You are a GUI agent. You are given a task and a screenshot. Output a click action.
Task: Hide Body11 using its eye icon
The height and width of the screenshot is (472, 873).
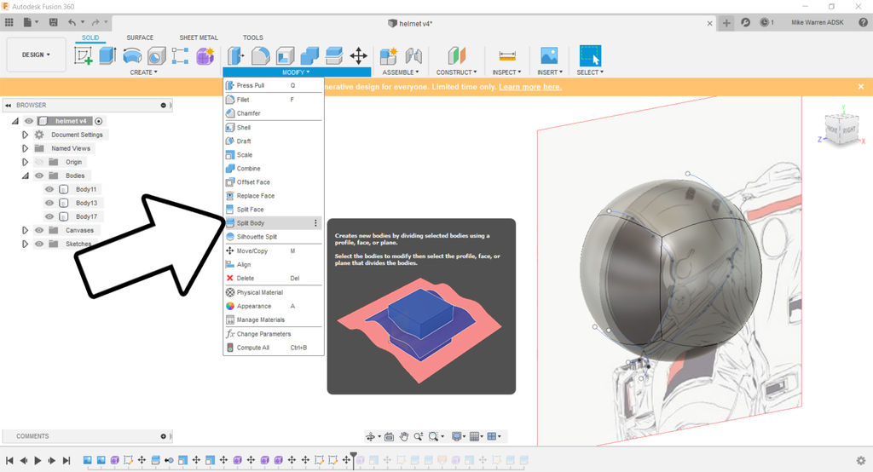click(x=49, y=189)
